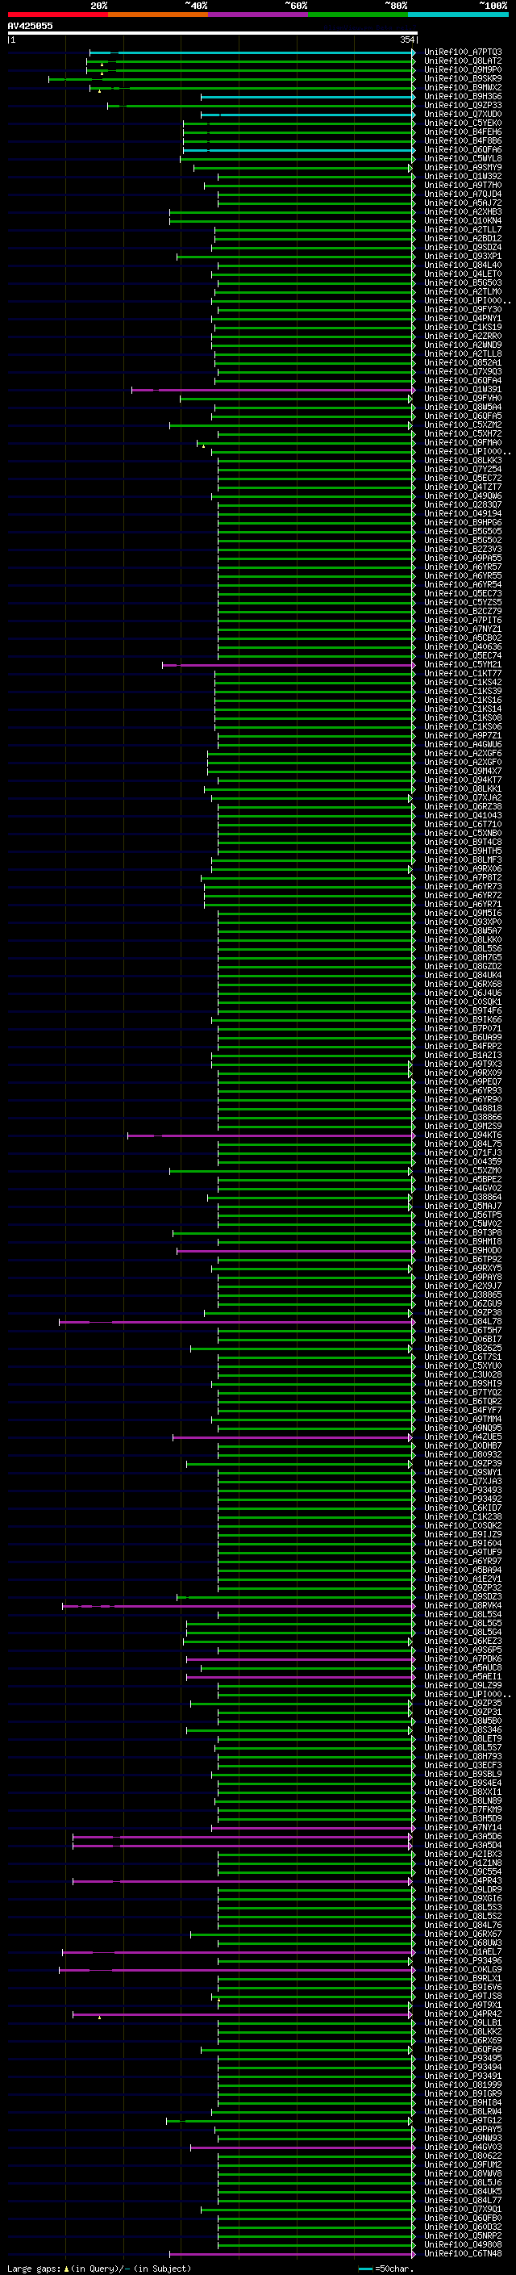The width and height of the screenshot is (516, 2275).
Task: Open hit UniRef100_B9MWX2
Action: [462, 87]
